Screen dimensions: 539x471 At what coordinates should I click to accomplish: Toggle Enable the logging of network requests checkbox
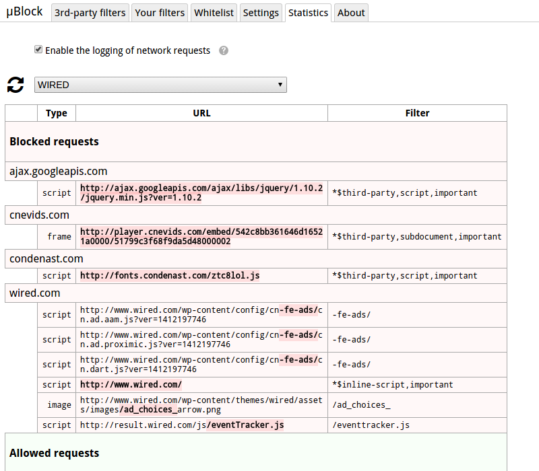click(x=38, y=49)
